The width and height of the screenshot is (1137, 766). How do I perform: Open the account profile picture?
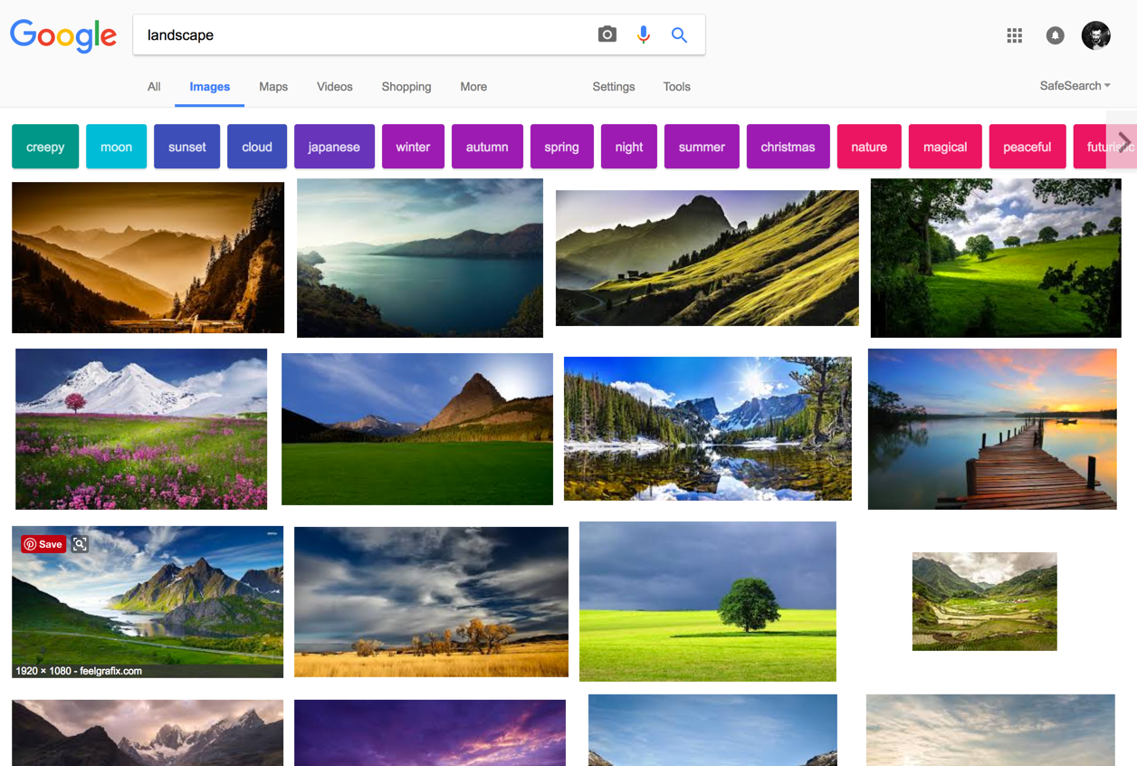pos(1096,35)
